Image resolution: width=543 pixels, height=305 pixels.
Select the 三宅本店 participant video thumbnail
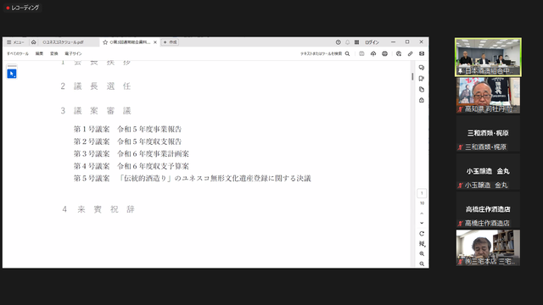[488, 248]
